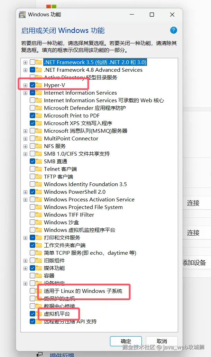211x357 pixels.
Task: Uncheck the 工作文件夹客户端 checkbox
Action: [33, 245]
